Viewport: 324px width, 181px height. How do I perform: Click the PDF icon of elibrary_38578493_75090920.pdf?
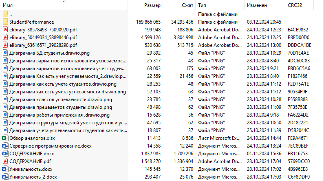(x=5, y=29)
